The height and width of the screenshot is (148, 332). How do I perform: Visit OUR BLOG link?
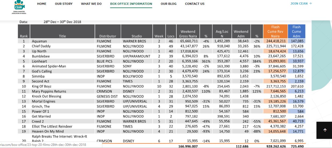click(169, 4)
